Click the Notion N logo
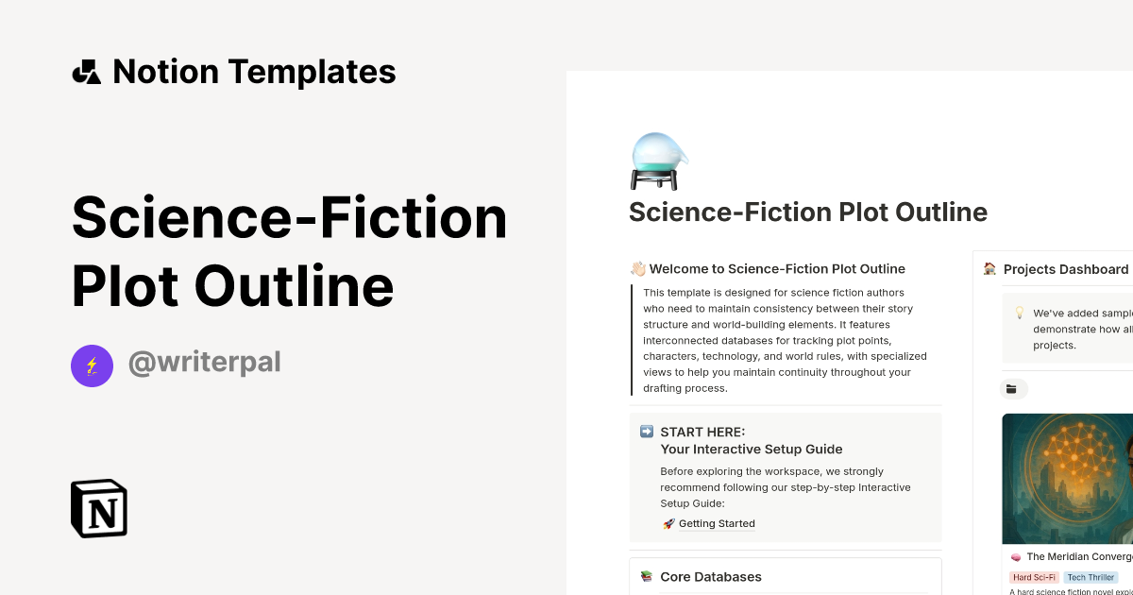 (98, 508)
